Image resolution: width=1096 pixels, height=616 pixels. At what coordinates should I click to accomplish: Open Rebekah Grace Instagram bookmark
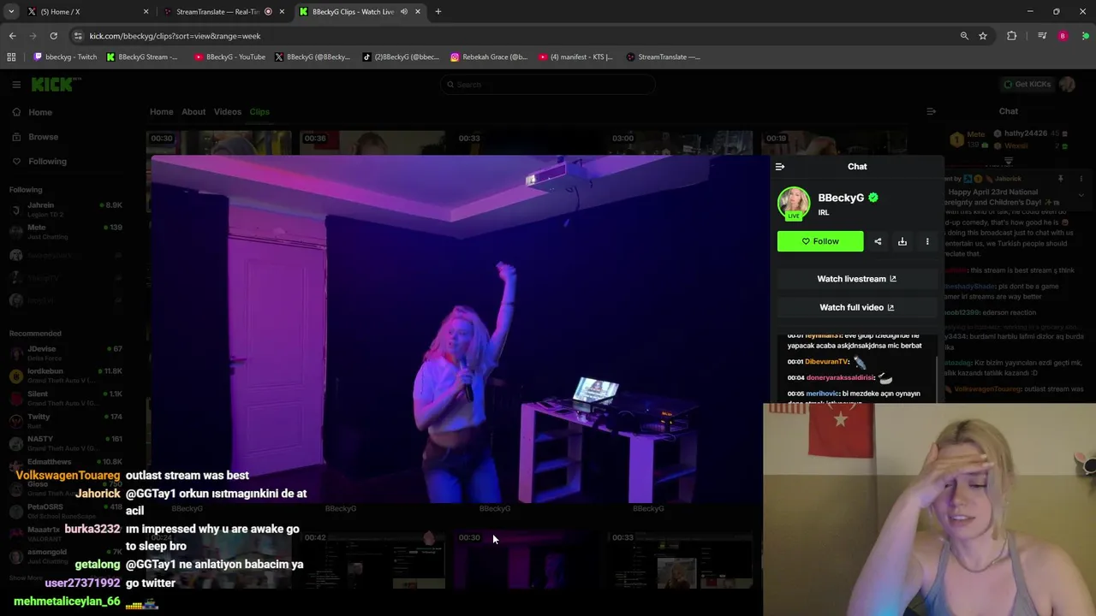pos(489,57)
